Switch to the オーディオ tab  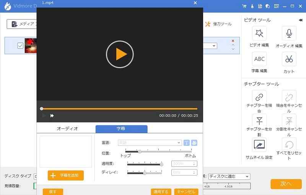tap(67, 129)
